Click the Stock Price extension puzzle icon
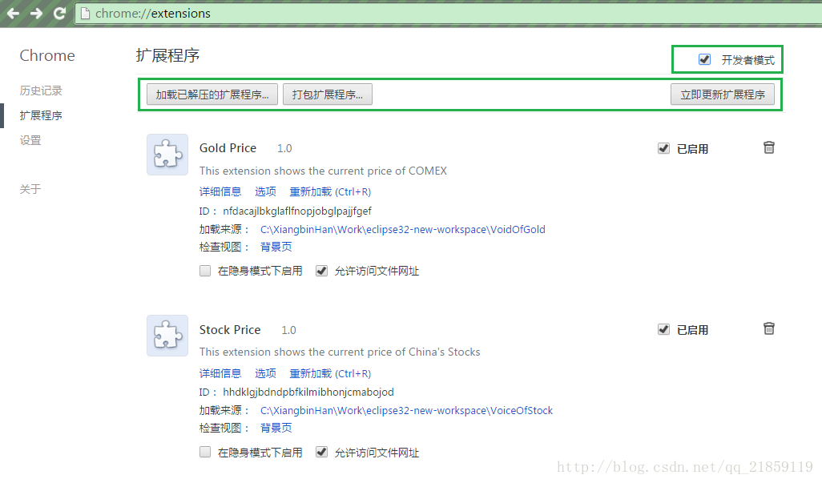The image size is (822, 483). 167,336
